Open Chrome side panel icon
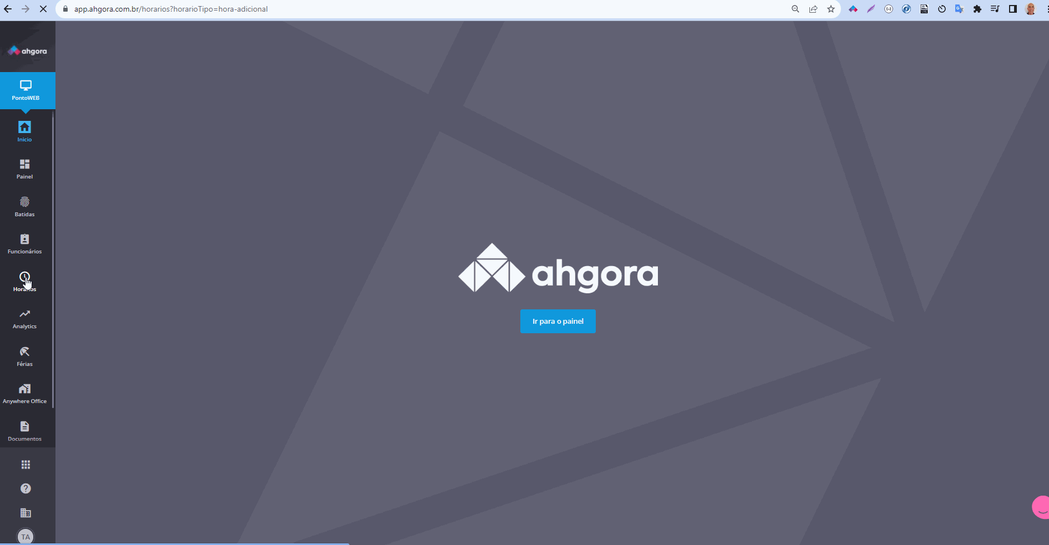This screenshot has height=545, width=1049. [x=1013, y=9]
